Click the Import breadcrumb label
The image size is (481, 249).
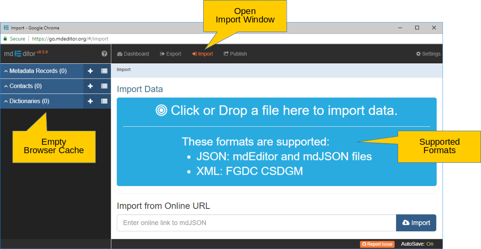pos(123,70)
